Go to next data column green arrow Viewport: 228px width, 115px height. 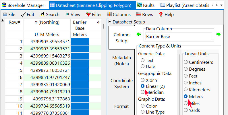tap(219, 34)
